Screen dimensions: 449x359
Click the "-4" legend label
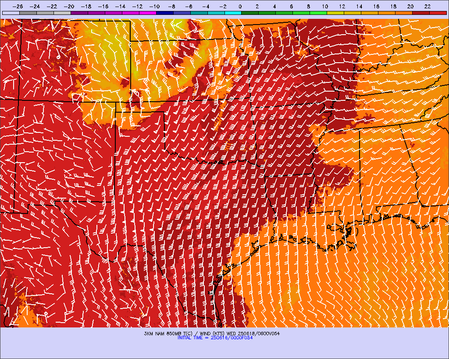pos(206,6)
